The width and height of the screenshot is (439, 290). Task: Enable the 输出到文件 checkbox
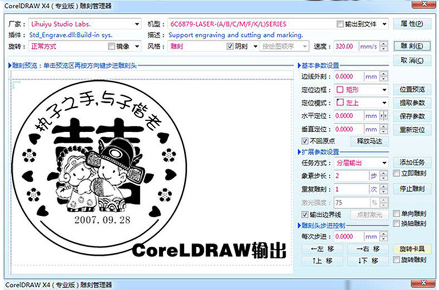coord(340,24)
